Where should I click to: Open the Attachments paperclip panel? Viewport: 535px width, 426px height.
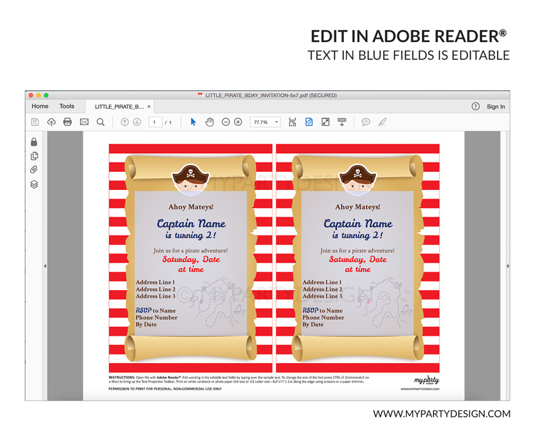(x=34, y=170)
